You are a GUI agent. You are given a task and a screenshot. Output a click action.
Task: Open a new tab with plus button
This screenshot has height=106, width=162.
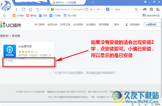coord(93,2)
